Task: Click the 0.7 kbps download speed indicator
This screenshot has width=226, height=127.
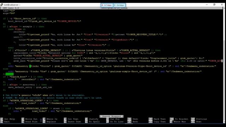Action: tap(107, 5)
